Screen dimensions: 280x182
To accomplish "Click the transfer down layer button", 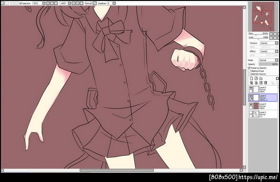I will tap(252, 83).
